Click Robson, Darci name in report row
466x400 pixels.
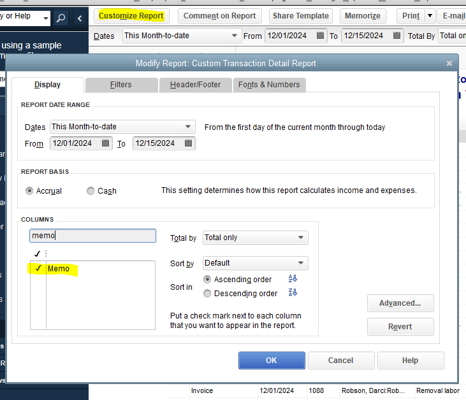point(374,391)
